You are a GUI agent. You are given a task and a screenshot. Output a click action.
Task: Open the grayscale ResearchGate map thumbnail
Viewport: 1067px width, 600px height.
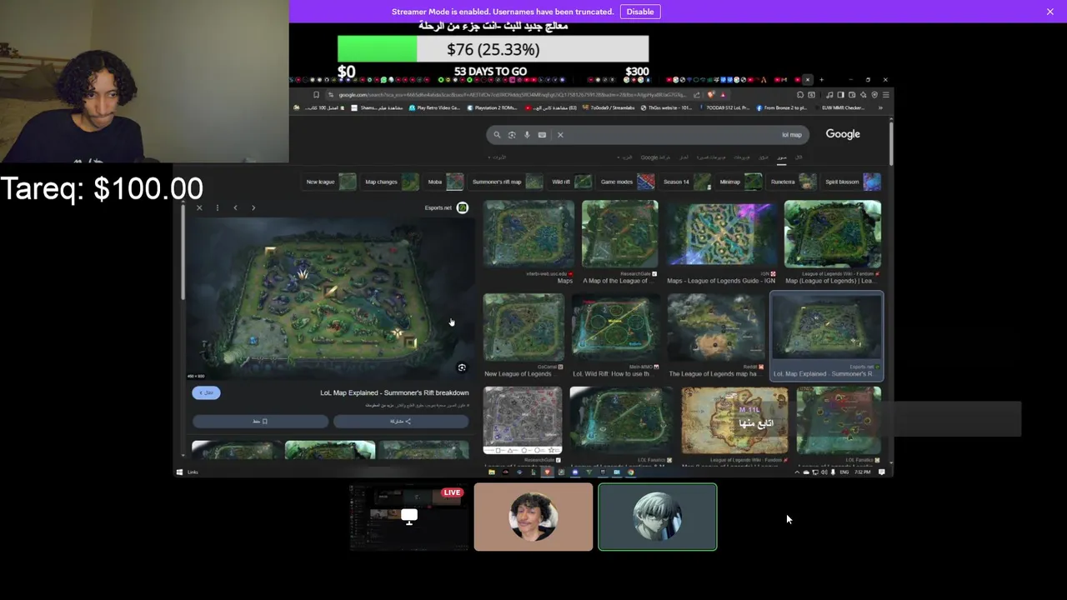point(523,421)
